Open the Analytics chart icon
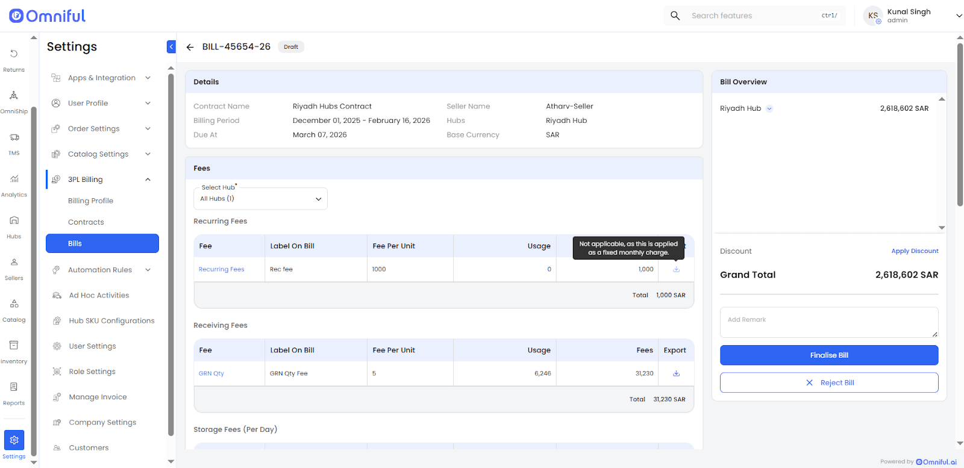This screenshot has height=468, width=964. pos(14,184)
